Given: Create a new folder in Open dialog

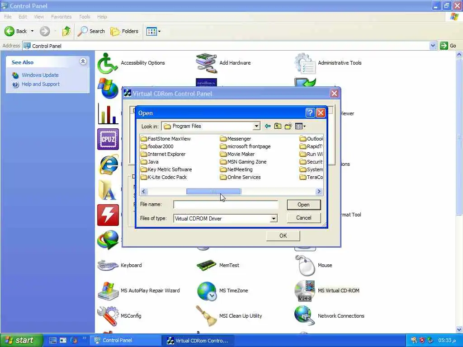Looking at the screenshot, I should pyautogui.click(x=288, y=127).
